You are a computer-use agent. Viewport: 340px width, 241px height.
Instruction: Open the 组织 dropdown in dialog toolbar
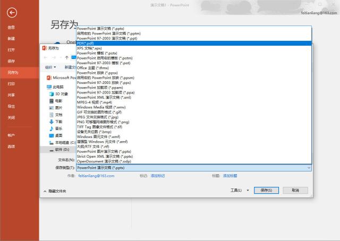pyautogui.click(x=50, y=67)
